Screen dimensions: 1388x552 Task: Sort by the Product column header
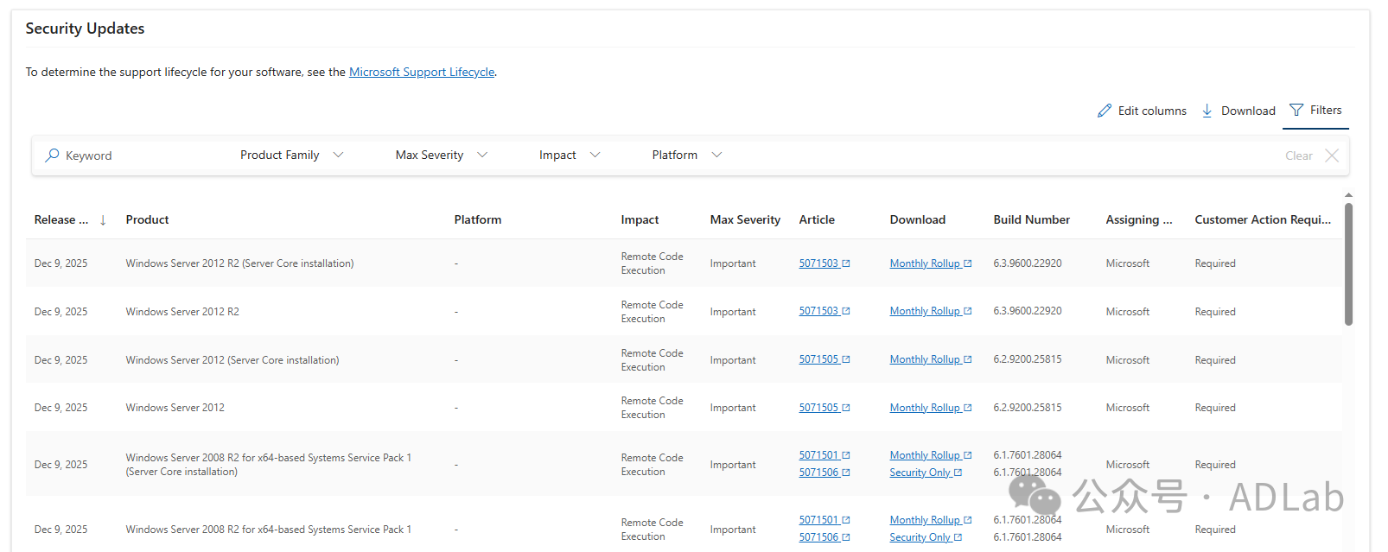coord(147,220)
